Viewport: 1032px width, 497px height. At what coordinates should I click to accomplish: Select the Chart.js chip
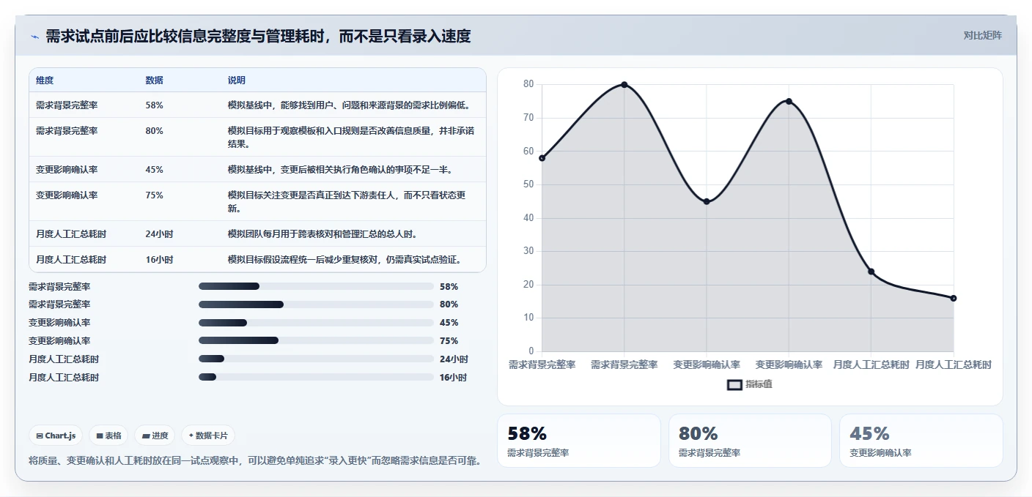click(x=56, y=436)
